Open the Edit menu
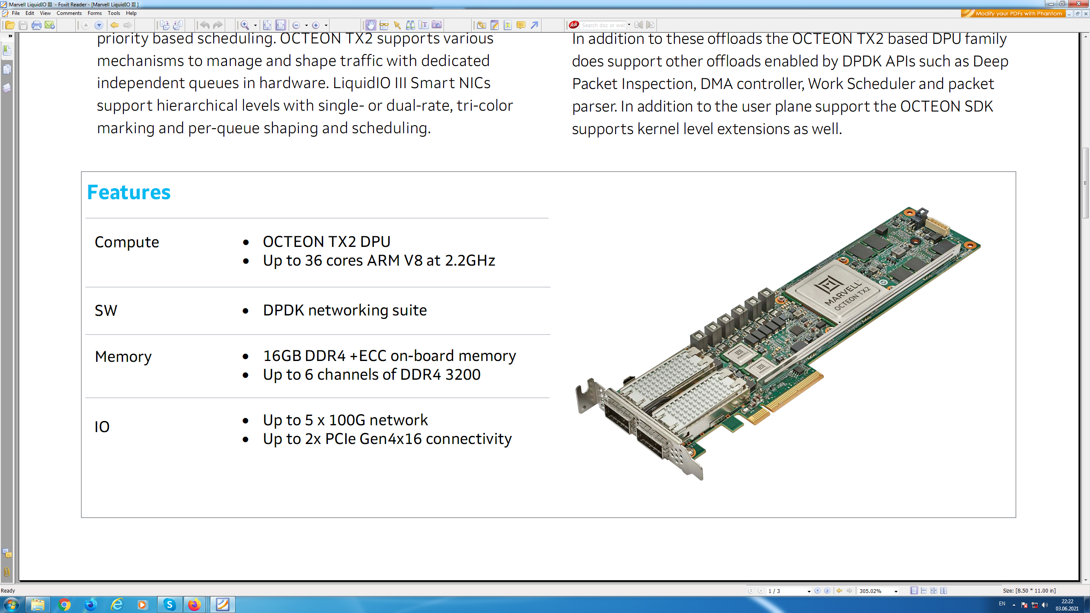The width and height of the screenshot is (1090, 613). tap(30, 13)
